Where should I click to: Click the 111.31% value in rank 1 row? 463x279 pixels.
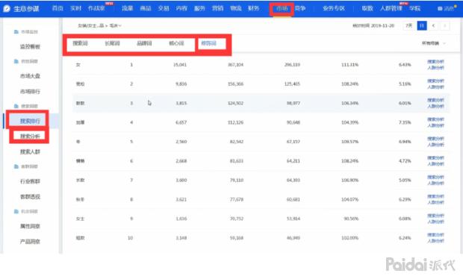point(349,65)
